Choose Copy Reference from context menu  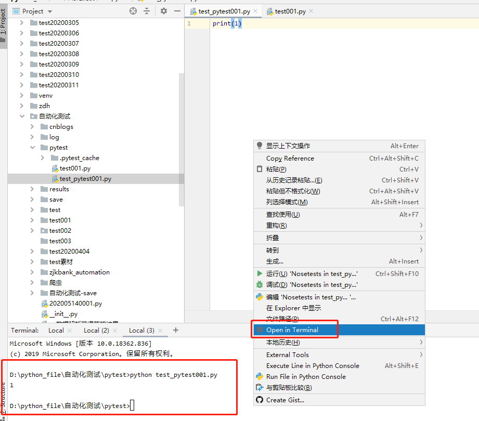[290, 158]
